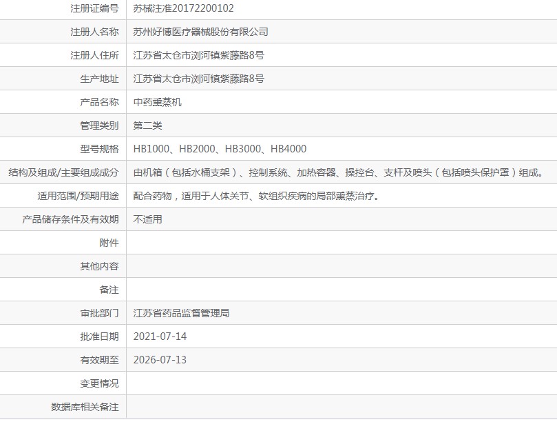Click the label 数据库相关备注
Viewport: 557px width, 422px height.
85,407
